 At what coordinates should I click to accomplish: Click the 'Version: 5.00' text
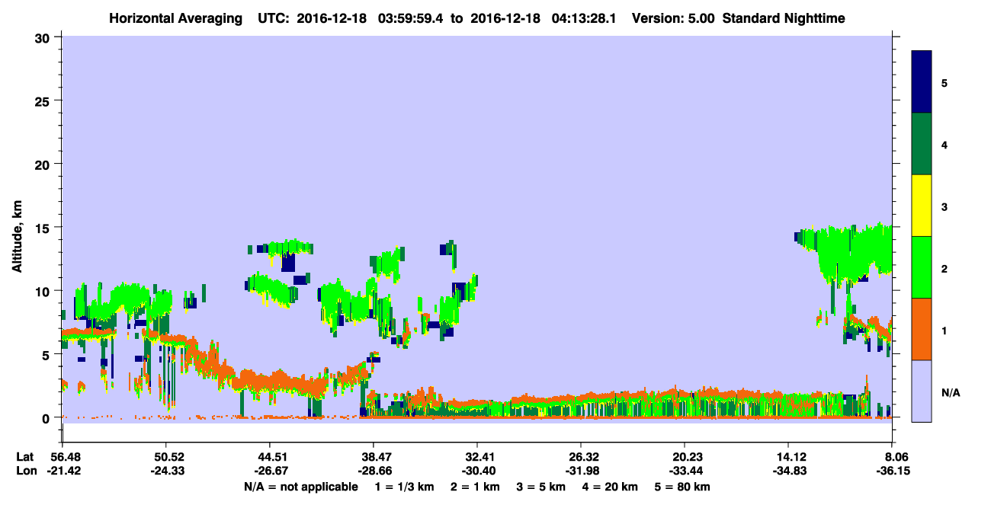(672, 18)
